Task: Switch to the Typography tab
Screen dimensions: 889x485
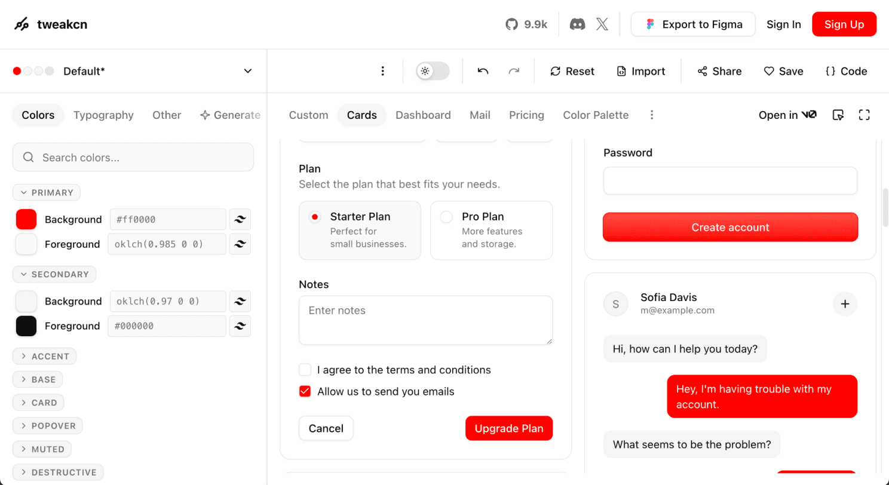Action: pos(103,115)
